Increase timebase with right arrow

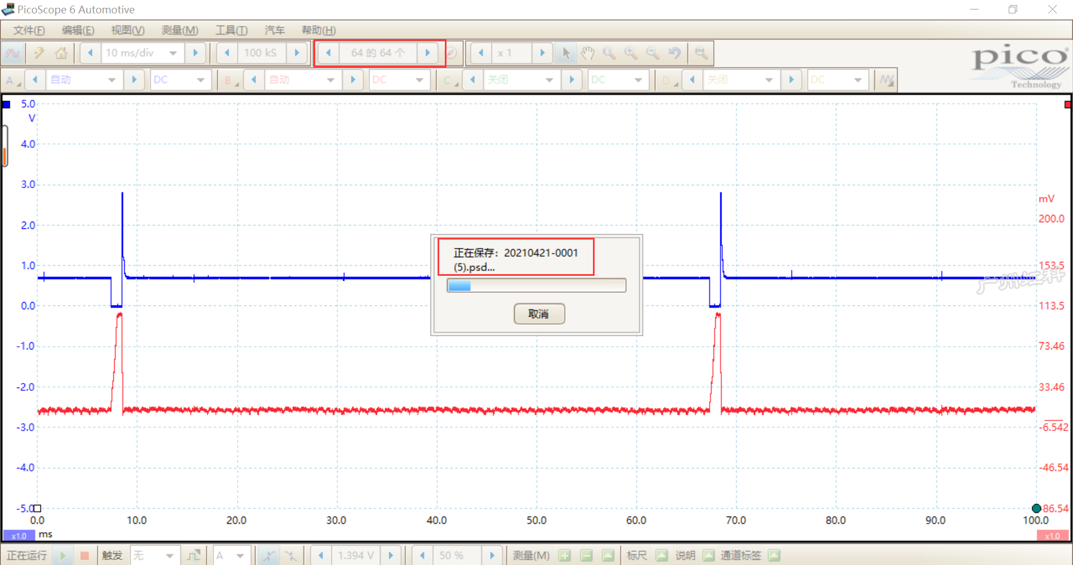(x=196, y=53)
